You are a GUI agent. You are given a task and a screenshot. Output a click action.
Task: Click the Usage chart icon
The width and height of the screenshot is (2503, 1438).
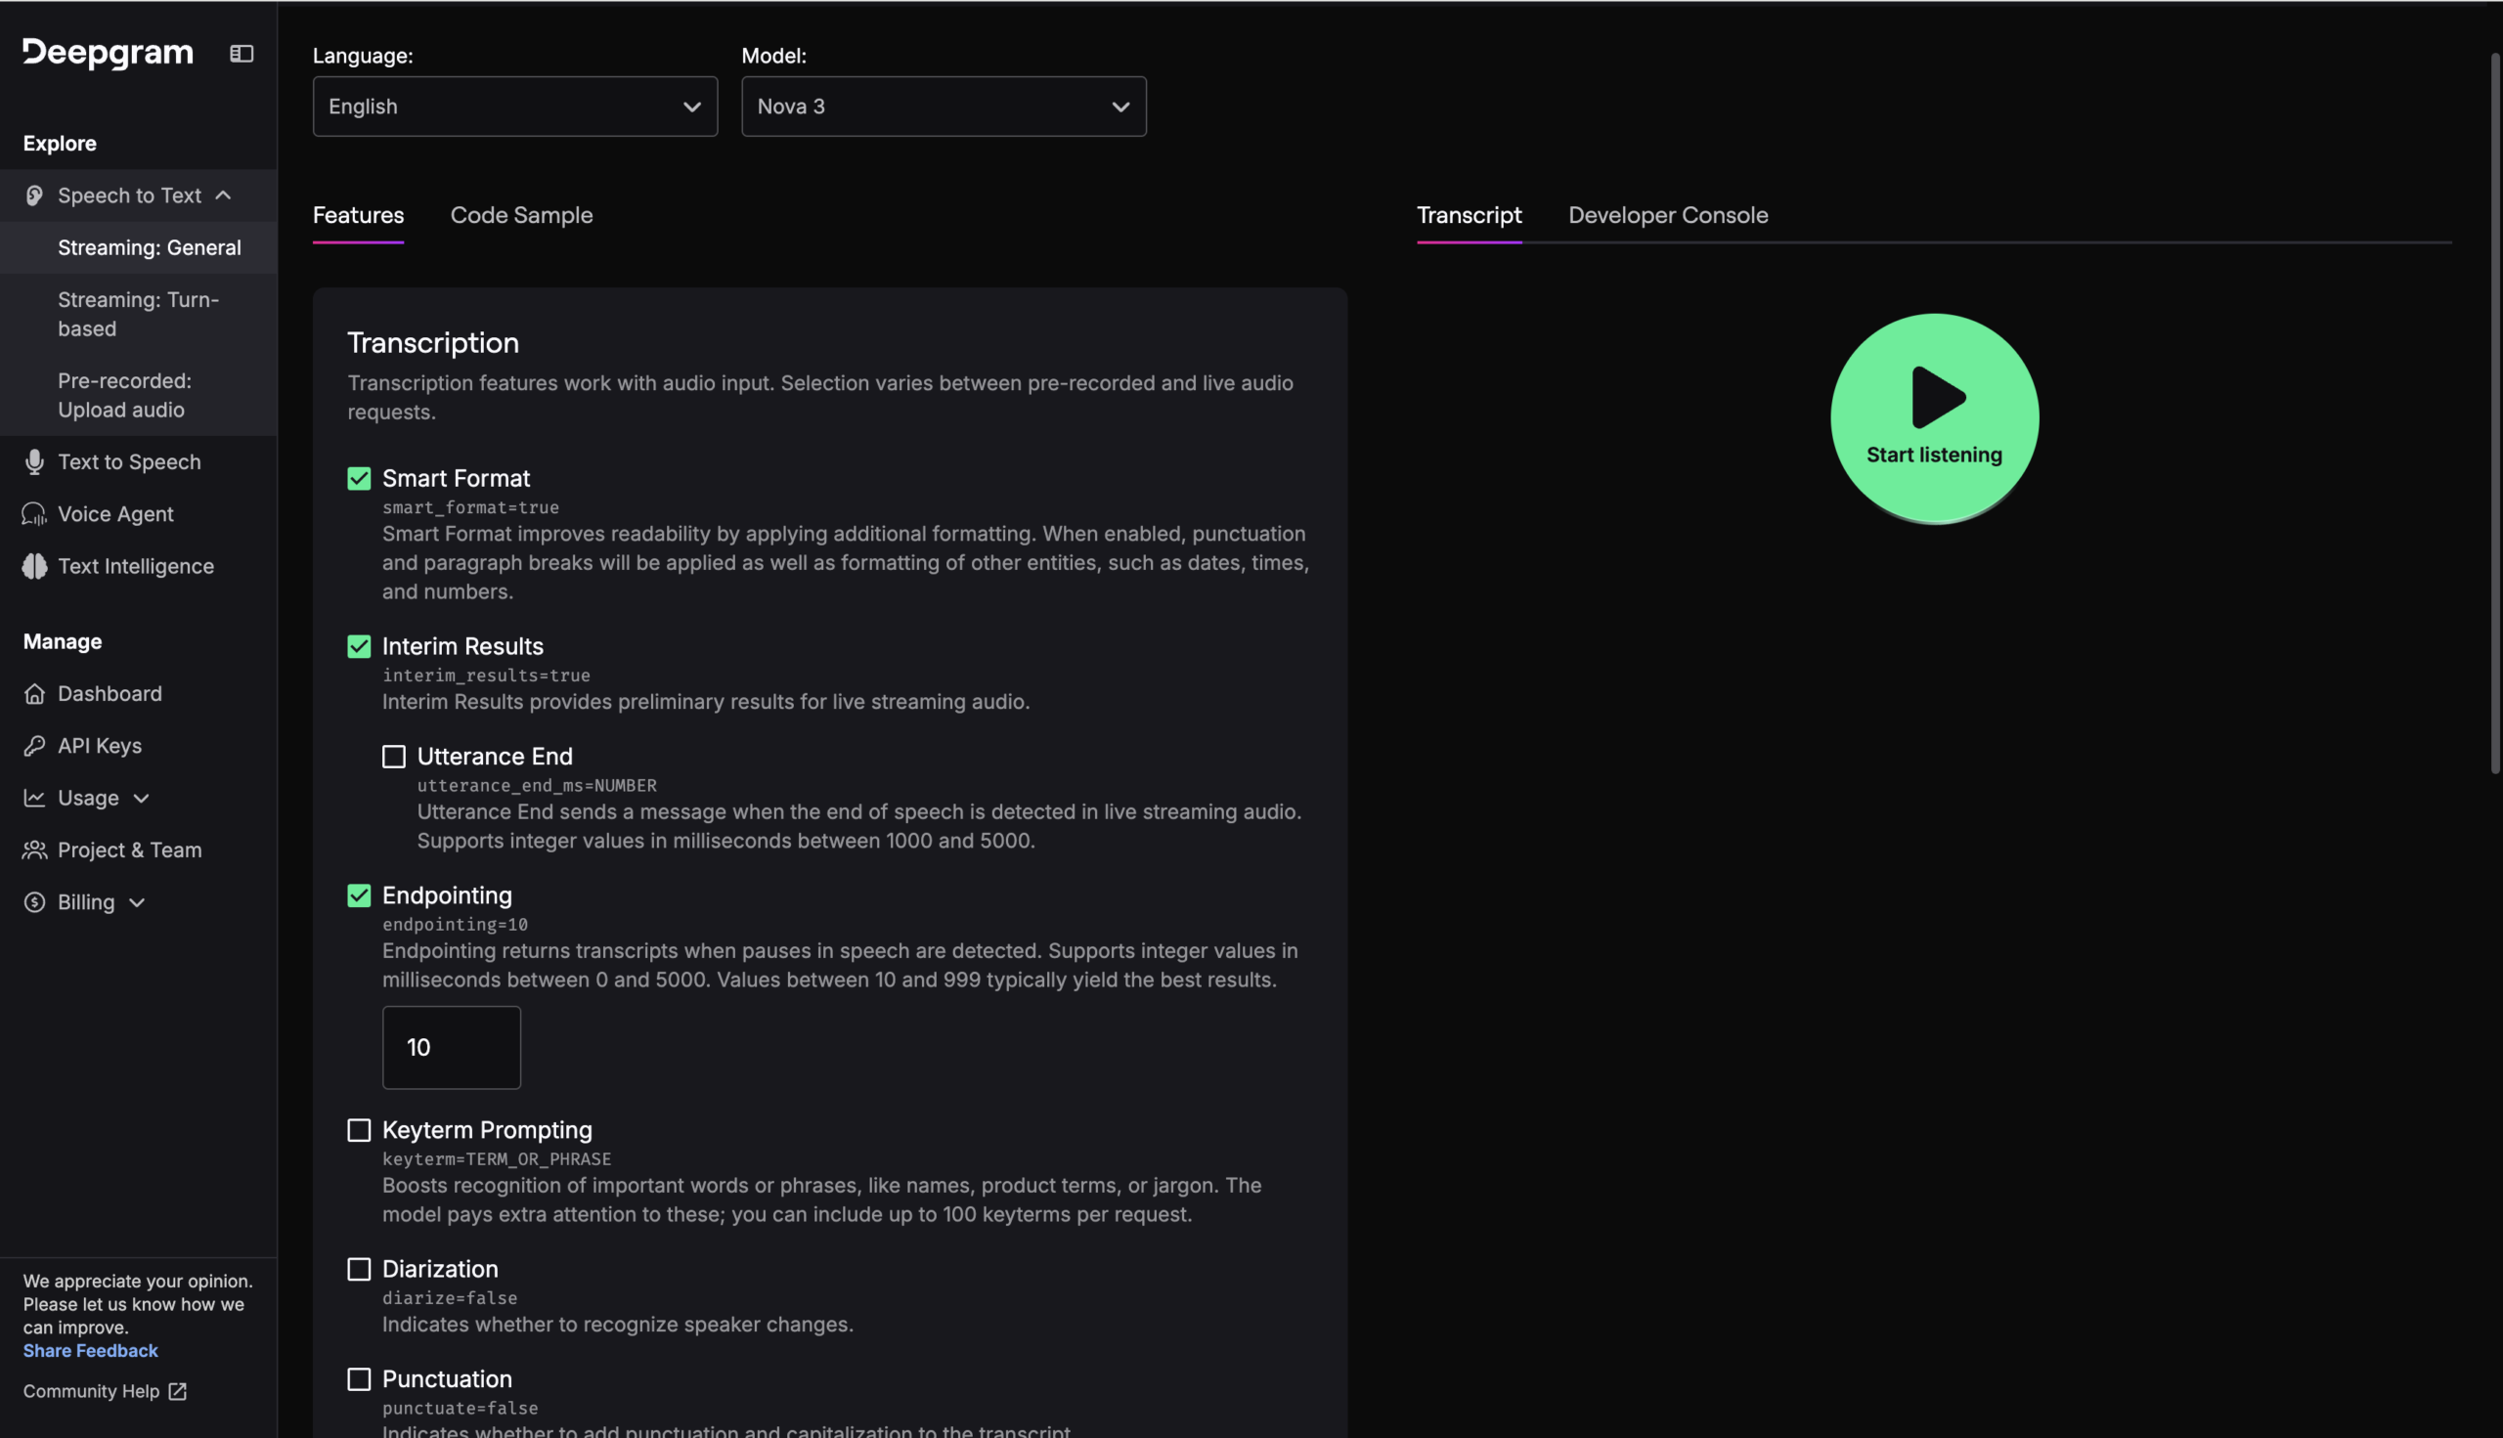coord(34,798)
